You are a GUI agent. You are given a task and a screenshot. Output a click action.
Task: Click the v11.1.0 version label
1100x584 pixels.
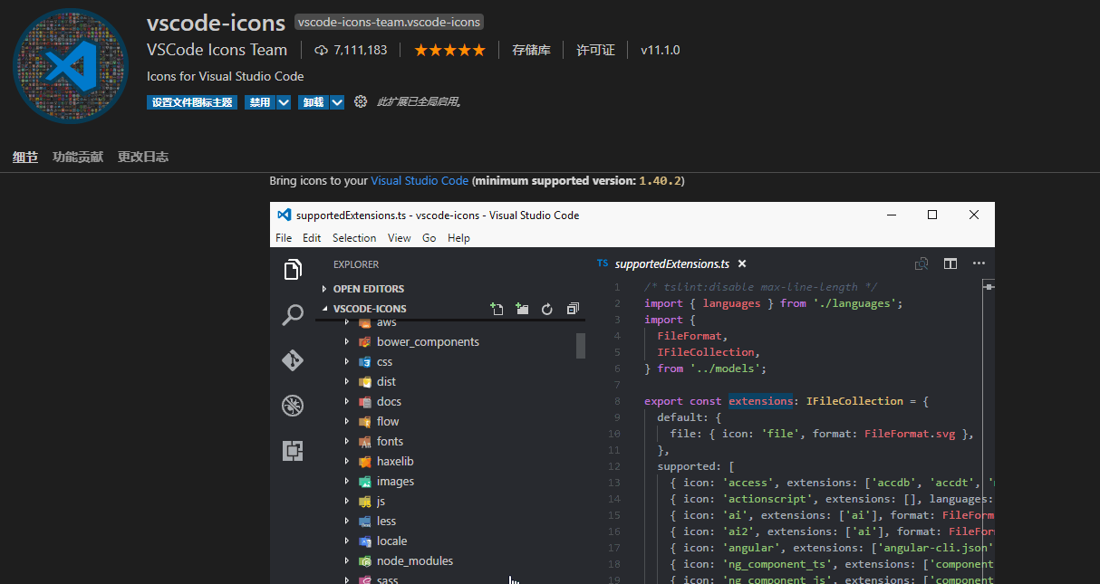[661, 50]
